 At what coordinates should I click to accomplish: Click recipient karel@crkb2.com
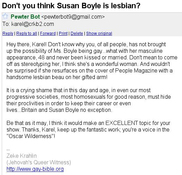pos(33,24)
